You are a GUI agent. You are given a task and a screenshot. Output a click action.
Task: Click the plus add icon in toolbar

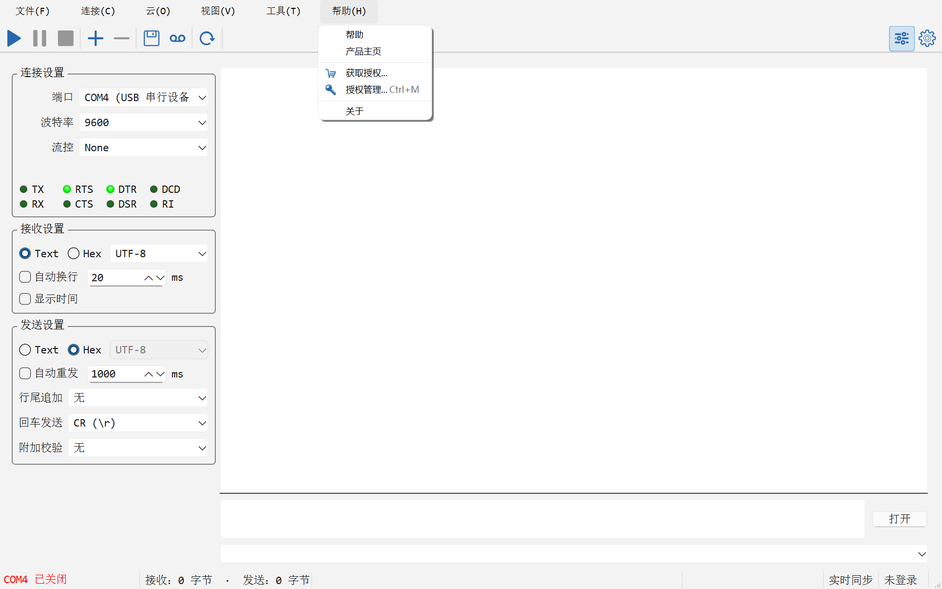click(x=96, y=38)
